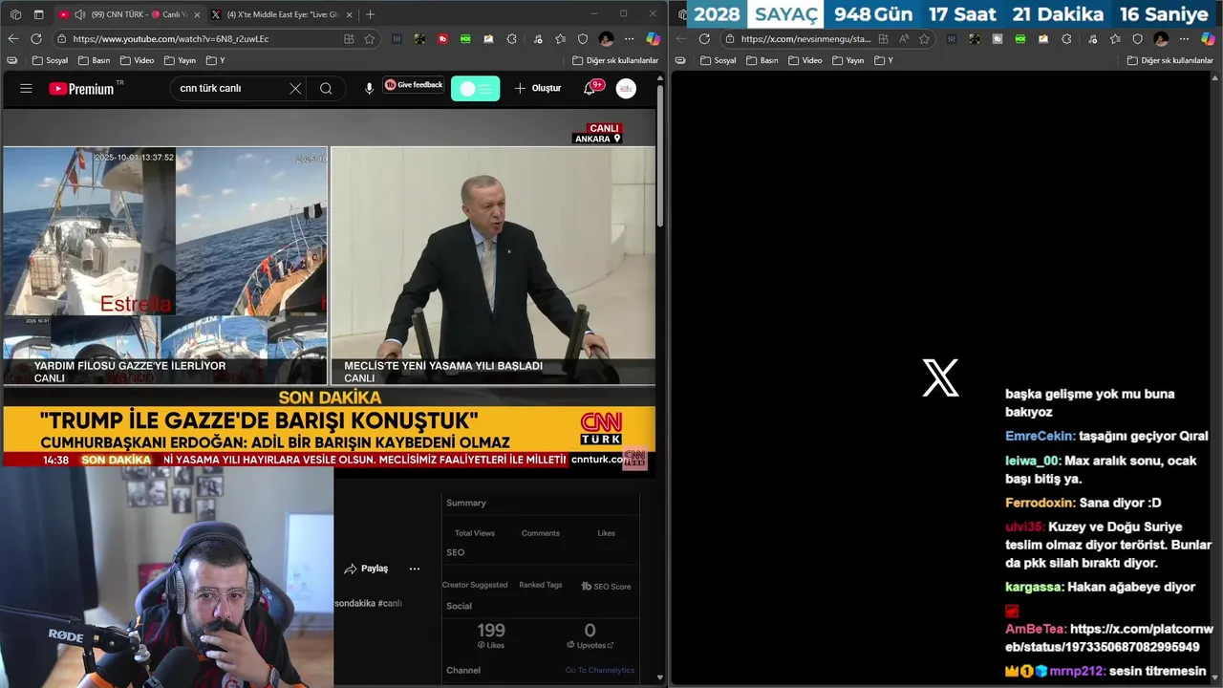Open Diğer sık kullanılanlar folder in left browser
The image size is (1223, 688).
615,60
